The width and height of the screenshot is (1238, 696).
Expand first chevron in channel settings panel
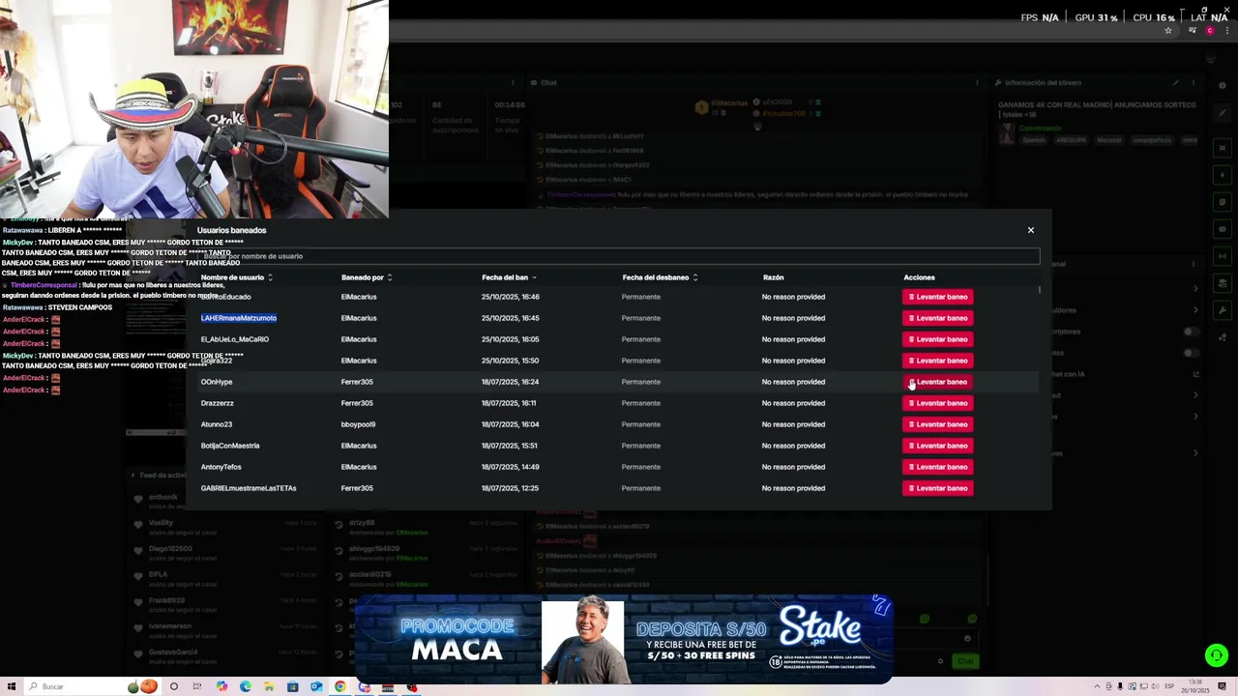point(1196,288)
